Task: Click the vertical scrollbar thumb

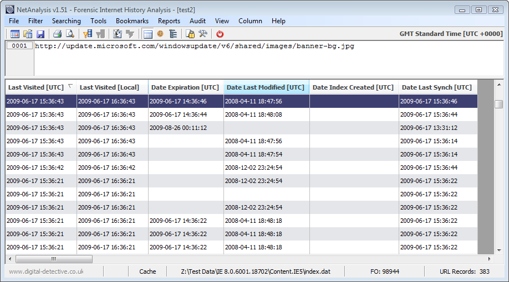Action: (499, 104)
